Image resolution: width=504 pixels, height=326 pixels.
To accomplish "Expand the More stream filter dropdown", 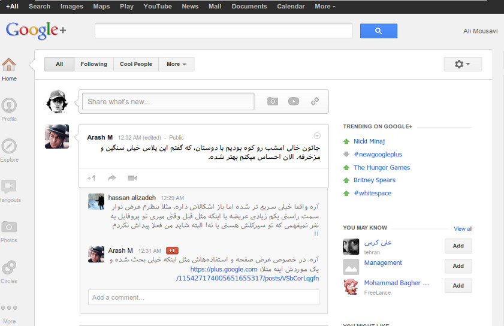I will point(176,64).
